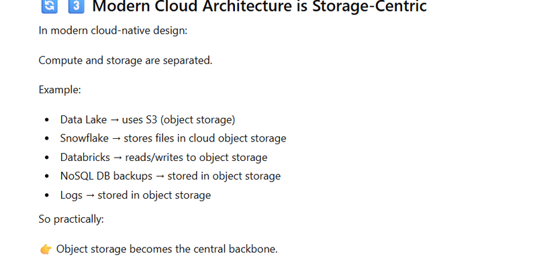Click the blue refresh arrows emoji icon
The image size is (537, 271).
(49, 7)
